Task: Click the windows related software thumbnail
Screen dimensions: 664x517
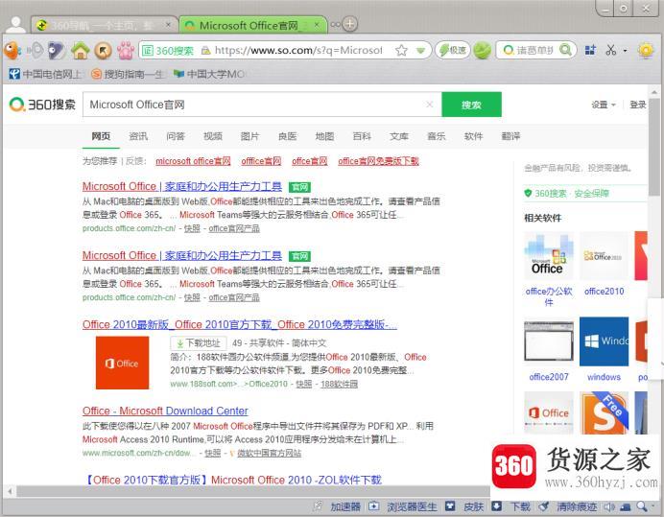Action: [x=604, y=341]
